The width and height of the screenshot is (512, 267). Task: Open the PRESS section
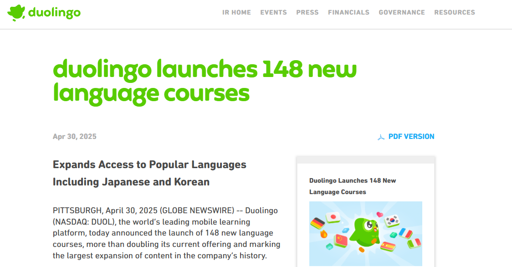tap(307, 12)
